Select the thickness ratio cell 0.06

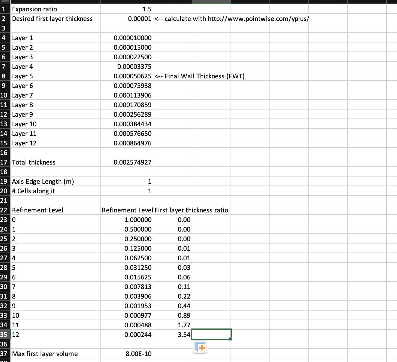[x=172, y=277]
